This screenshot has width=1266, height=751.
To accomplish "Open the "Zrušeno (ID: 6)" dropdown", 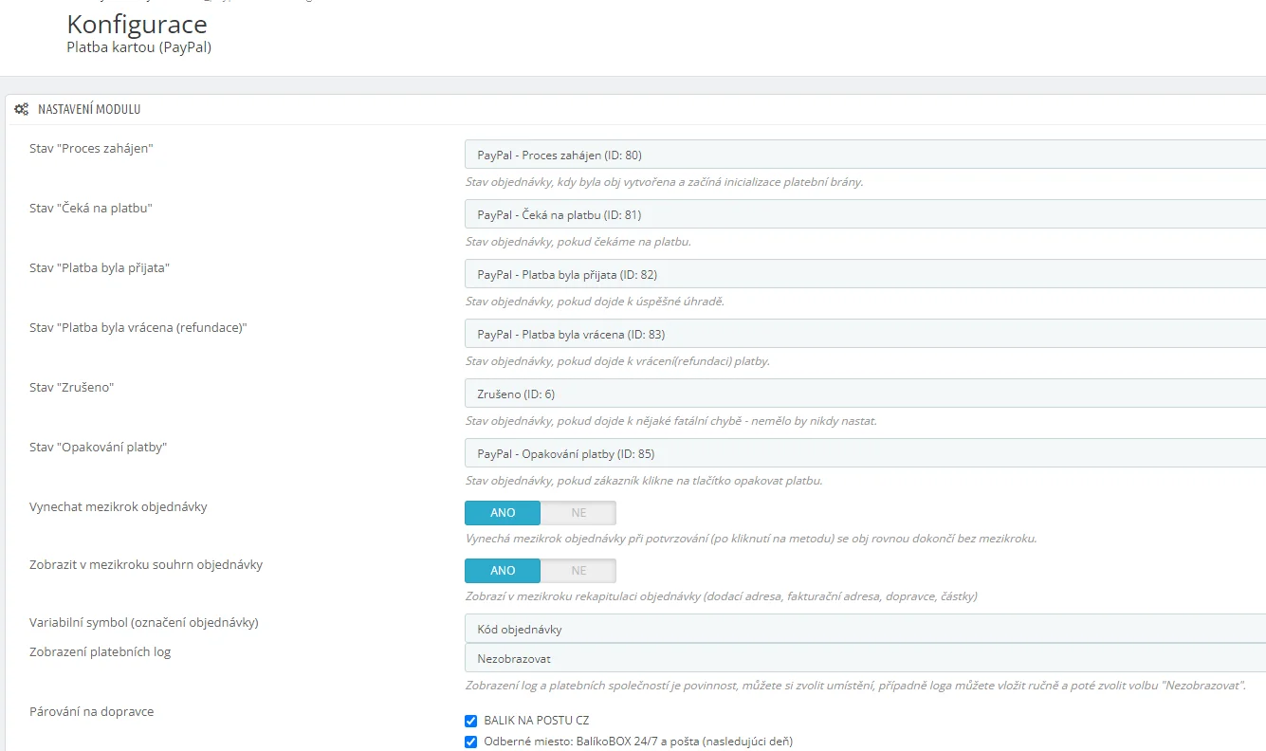I will tap(863, 394).
